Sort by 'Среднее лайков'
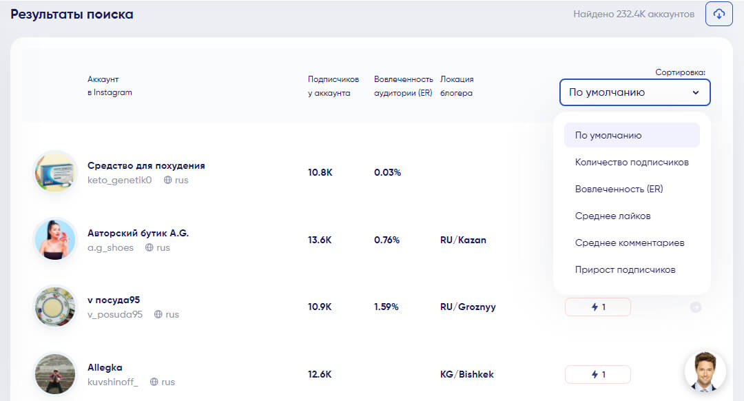Image resolution: width=744 pixels, height=401 pixels. [x=612, y=216]
